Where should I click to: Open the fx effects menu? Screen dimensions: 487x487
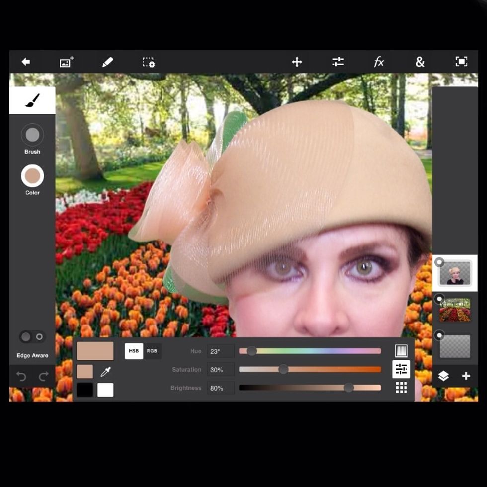click(x=379, y=62)
